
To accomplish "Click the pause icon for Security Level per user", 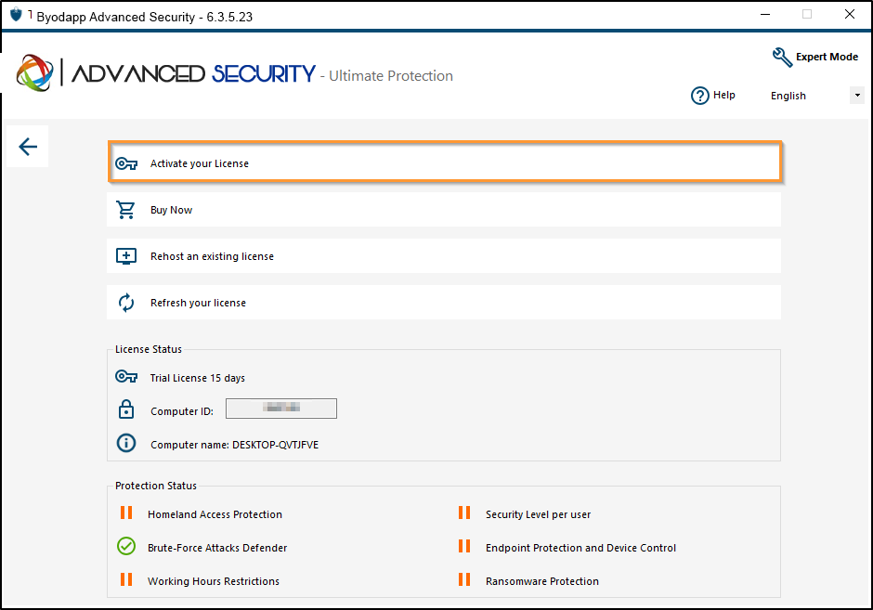I will click(x=464, y=513).
